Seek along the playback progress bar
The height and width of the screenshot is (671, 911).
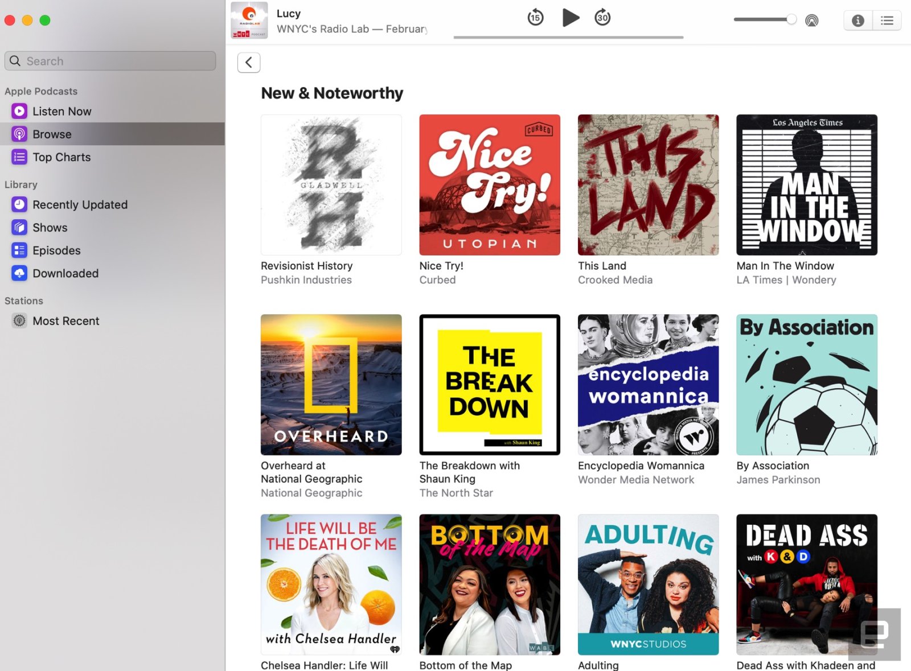568,38
